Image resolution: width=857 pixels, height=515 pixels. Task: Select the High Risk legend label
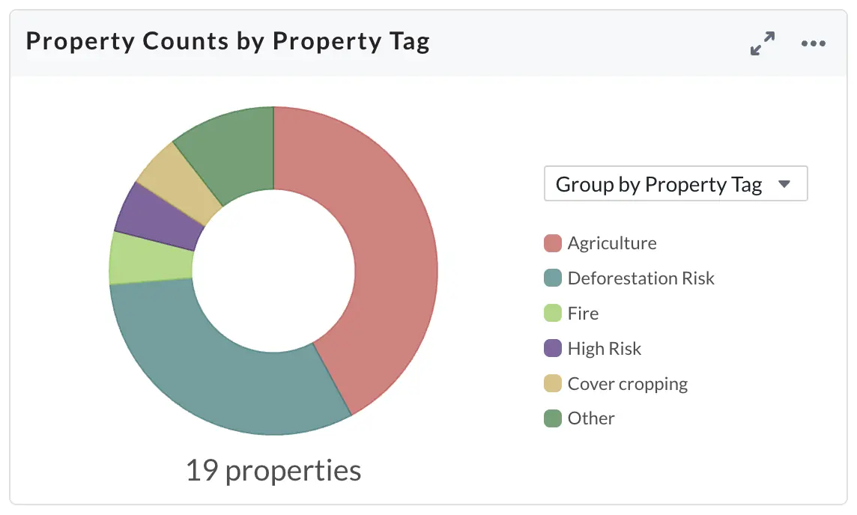pyautogui.click(x=605, y=348)
